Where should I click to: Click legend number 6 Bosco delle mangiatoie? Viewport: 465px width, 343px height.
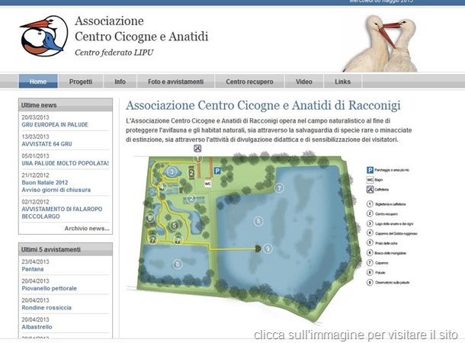370,252
